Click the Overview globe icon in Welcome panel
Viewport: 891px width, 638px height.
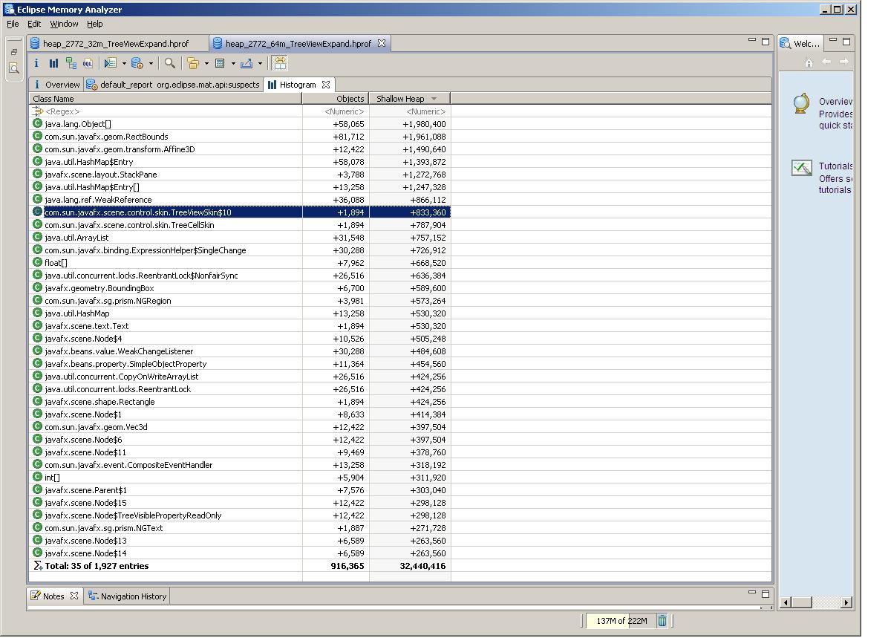801,104
